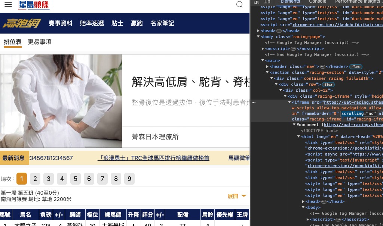
Task: Activate the DevTools inspect element picker icon
Action: click(257, 2)
